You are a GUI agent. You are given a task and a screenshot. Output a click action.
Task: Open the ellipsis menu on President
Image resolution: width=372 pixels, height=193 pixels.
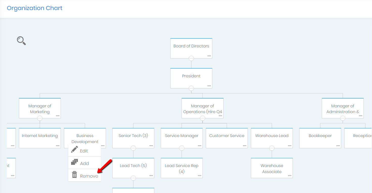209,86
